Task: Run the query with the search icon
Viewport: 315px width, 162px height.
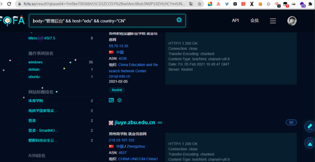Action: click(x=179, y=20)
